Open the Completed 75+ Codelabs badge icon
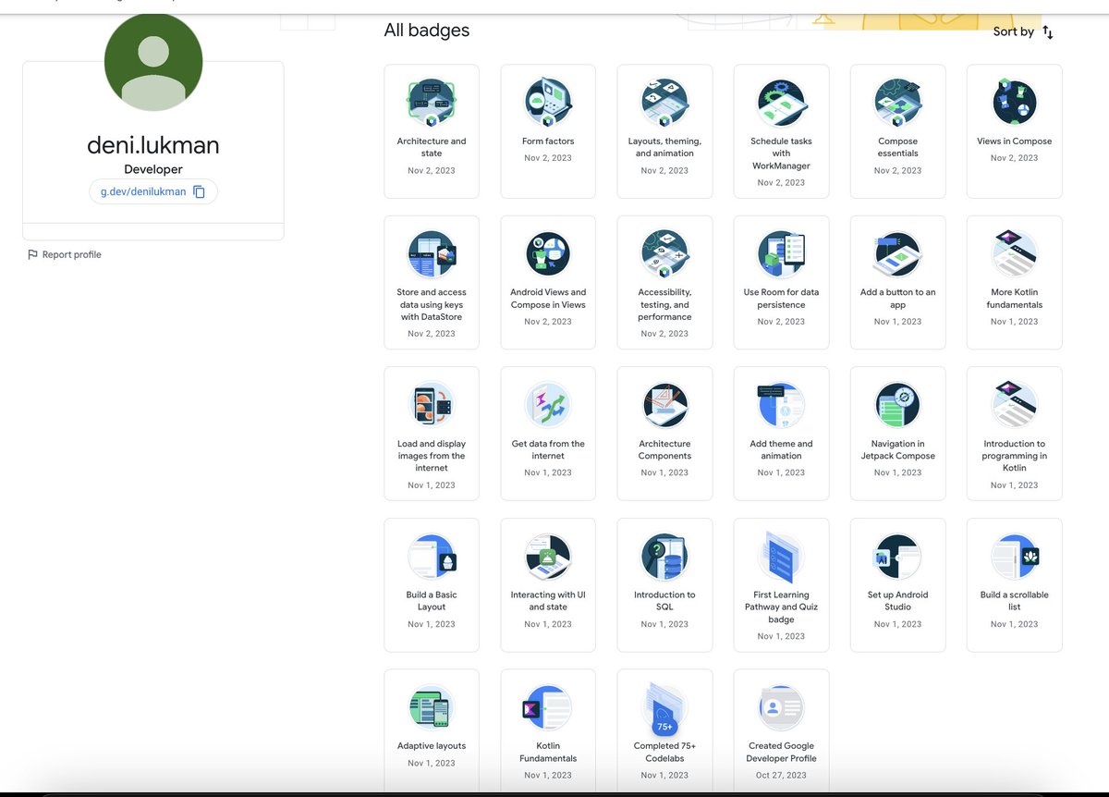 (664, 707)
